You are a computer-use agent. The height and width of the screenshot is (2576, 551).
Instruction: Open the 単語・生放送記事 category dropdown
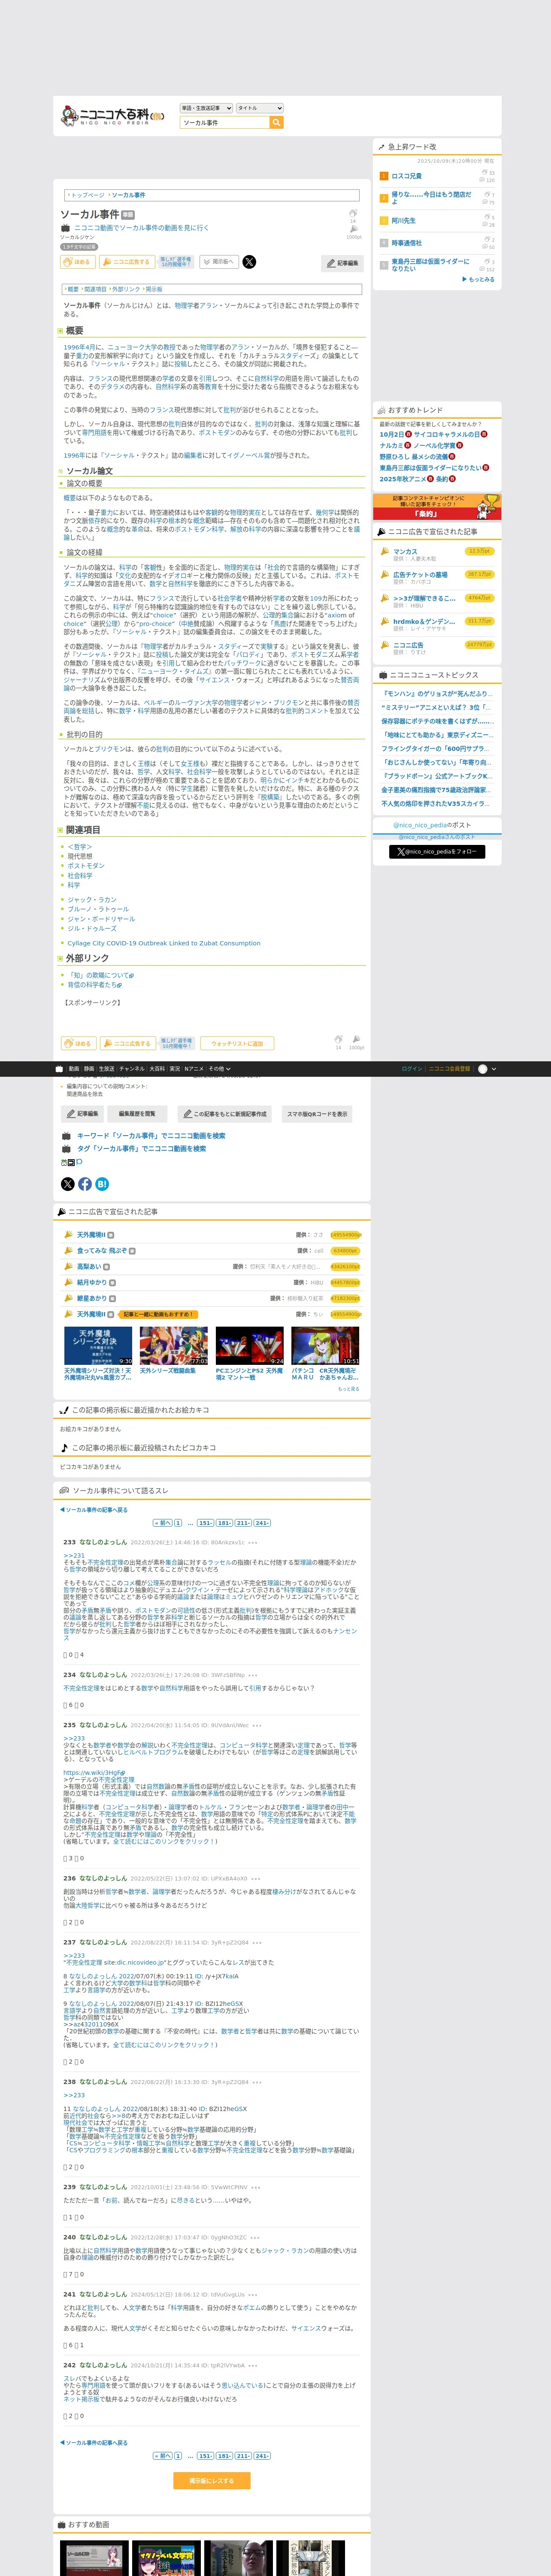coord(206,108)
